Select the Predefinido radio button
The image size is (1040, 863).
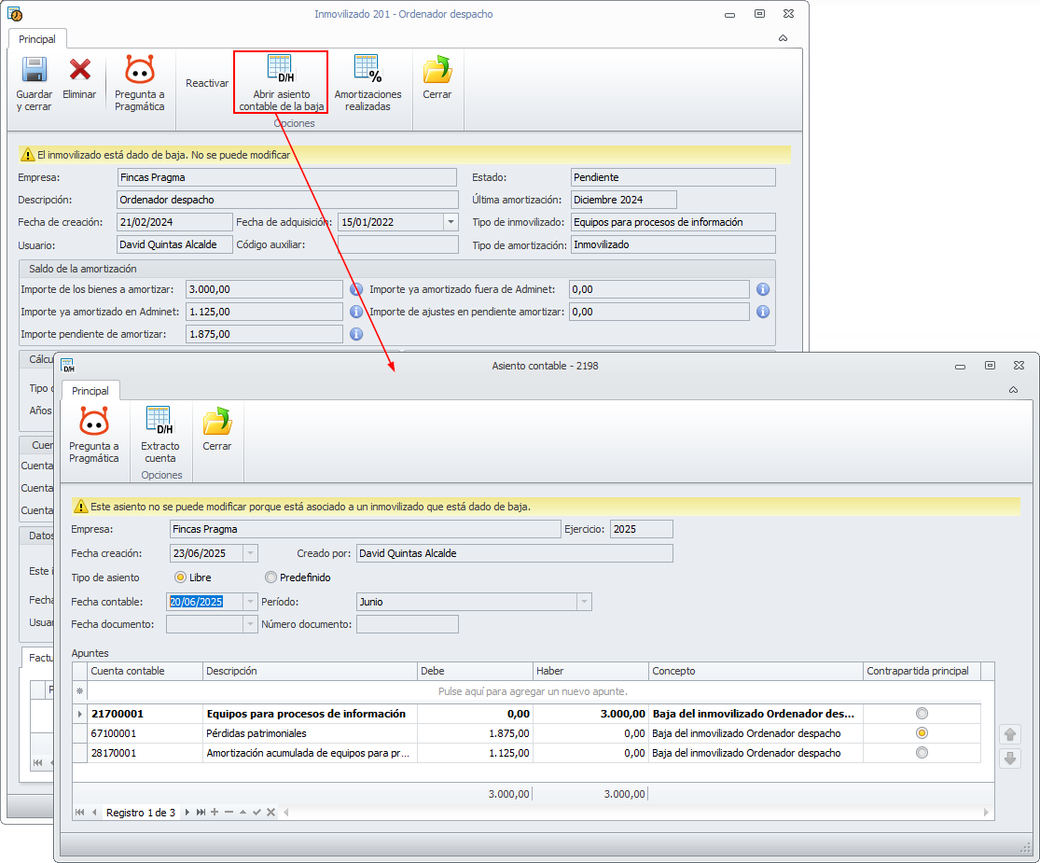coord(271,578)
